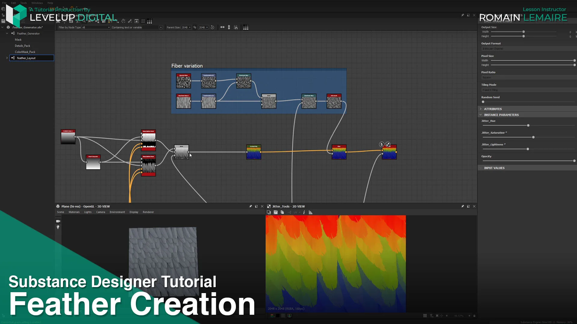Expand the ATTRIBUTES section
The image size is (577, 324).
(481, 109)
